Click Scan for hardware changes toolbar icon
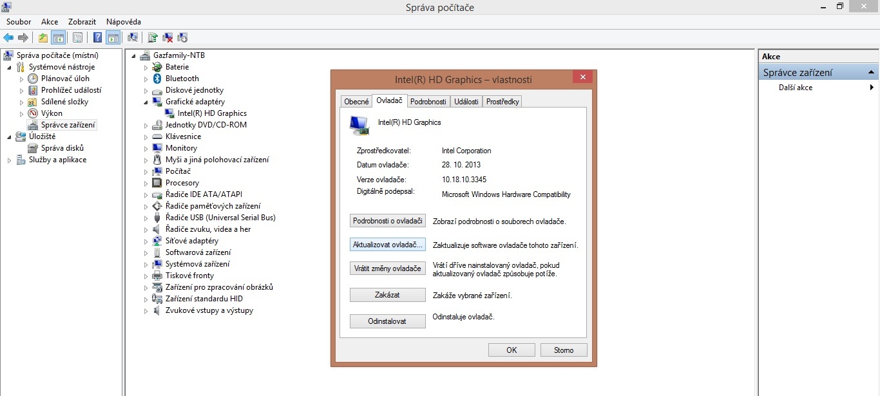Image resolution: width=880 pixels, height=396 pixels. pyautogui.click(x=133, y=37)
